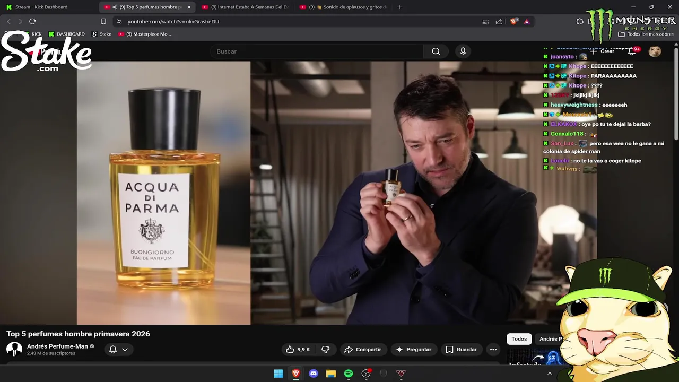
Task: Save video with Guardar button
Action: pyautogui.click(x=460, y=350)
